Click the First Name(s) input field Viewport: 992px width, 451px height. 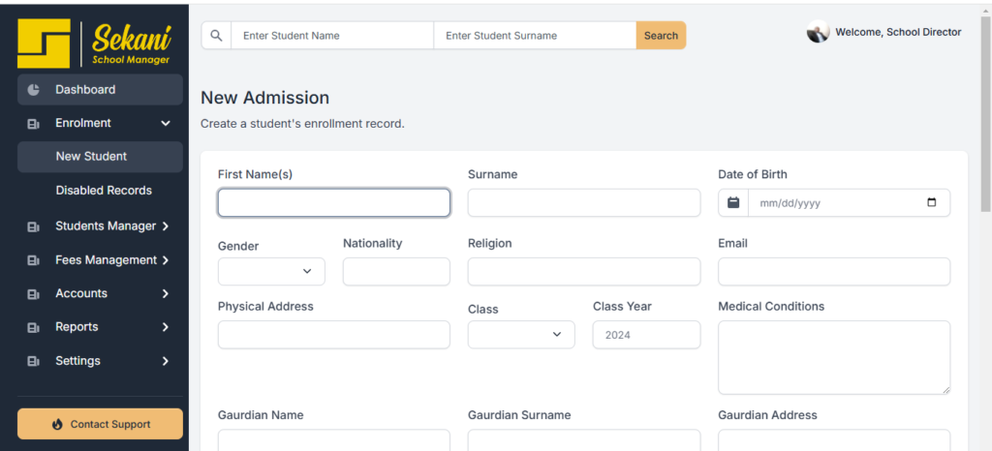[x=334, y=203]
